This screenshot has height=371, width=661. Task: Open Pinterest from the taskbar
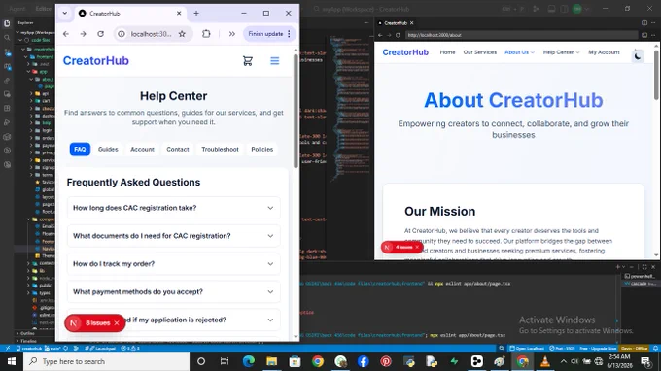point(386,361)
